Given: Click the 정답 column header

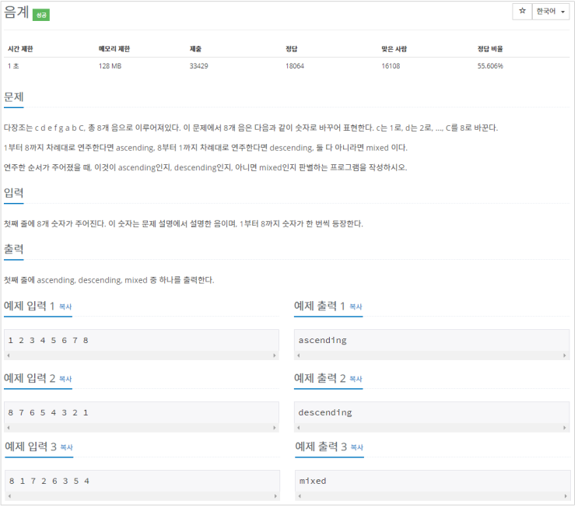Looking at the screenshot, I should tap(293, 49).
